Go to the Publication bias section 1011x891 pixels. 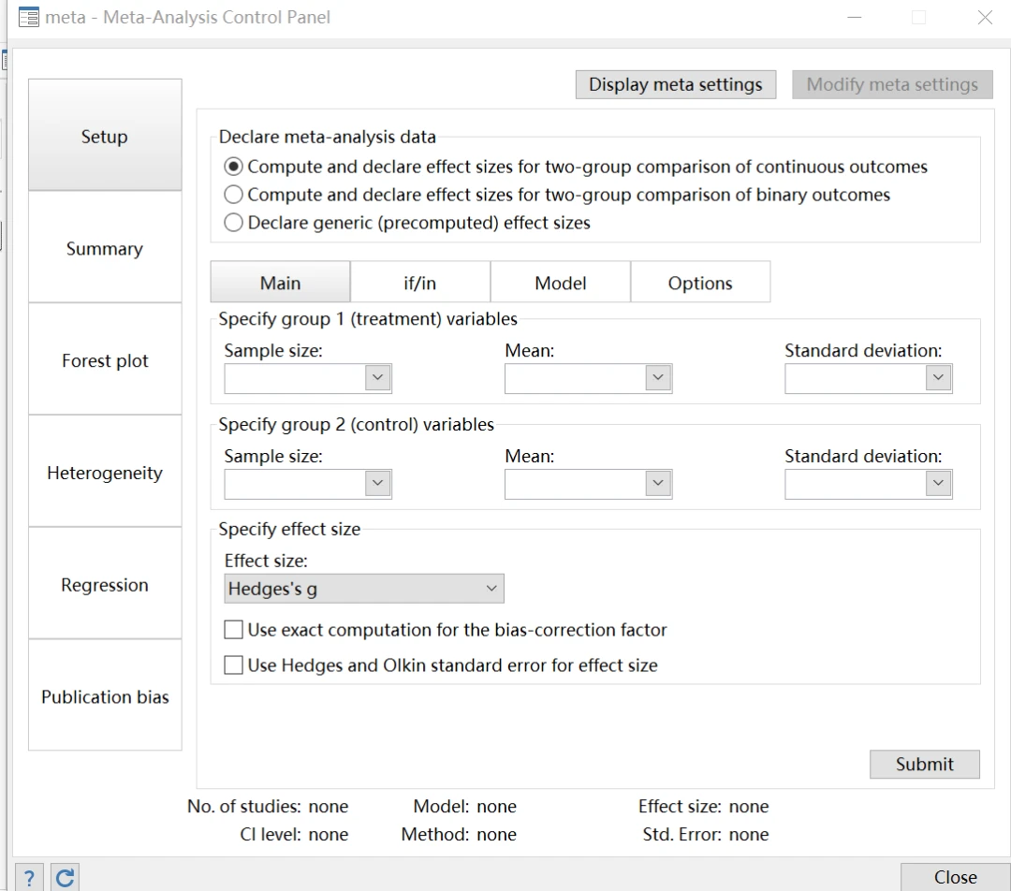105,696
